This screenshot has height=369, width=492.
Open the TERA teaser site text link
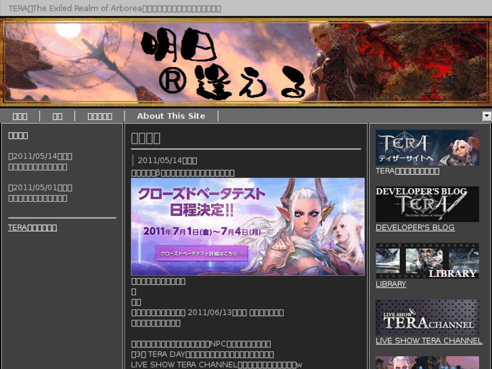(407, 171)
